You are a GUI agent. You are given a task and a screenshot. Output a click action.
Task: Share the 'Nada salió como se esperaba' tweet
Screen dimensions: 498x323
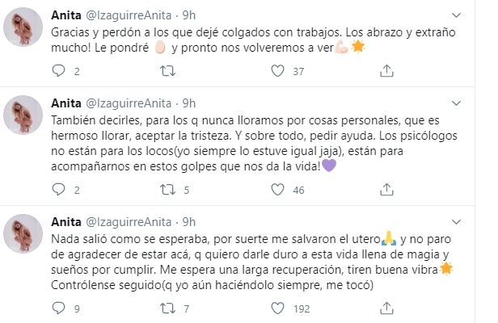coord(386,308)
